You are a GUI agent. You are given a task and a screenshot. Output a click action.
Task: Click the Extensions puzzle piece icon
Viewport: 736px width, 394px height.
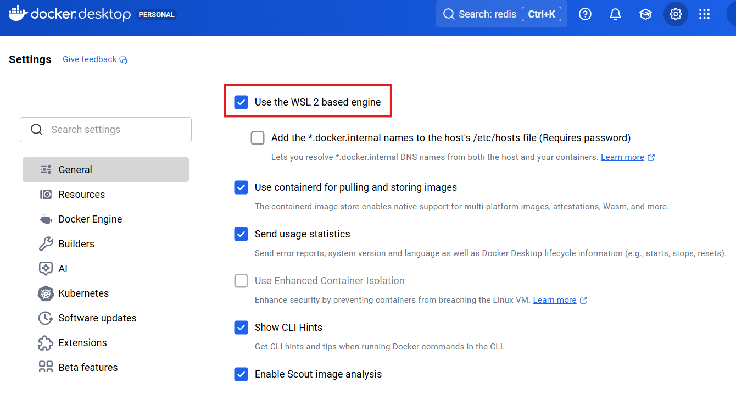pyautogui.click(x=46, y=343)
